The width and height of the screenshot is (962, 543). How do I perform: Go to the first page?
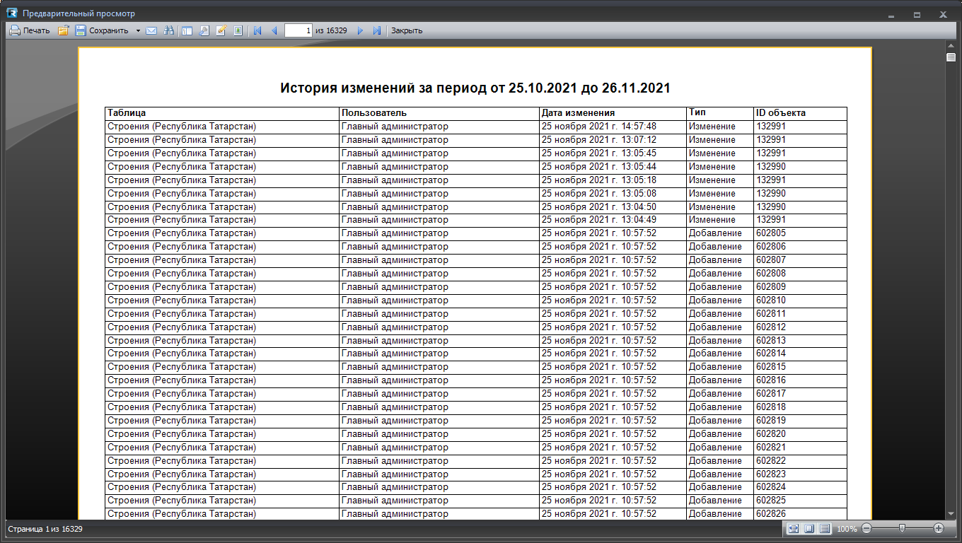[257, 30]
